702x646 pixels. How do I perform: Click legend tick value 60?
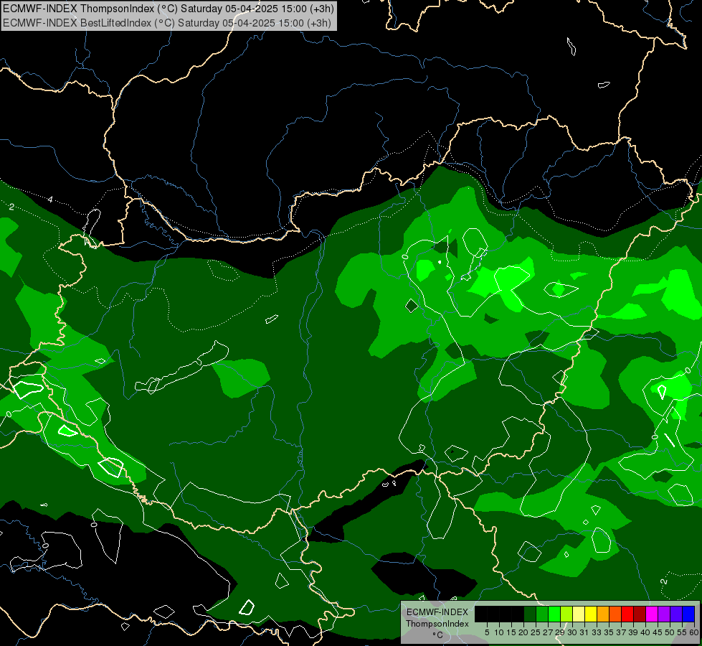[x=694, y=632]
